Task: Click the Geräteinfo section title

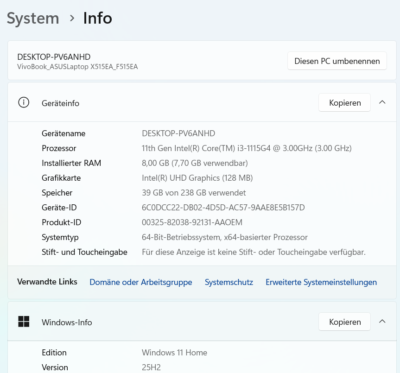Action: click(x=60, y=103)
